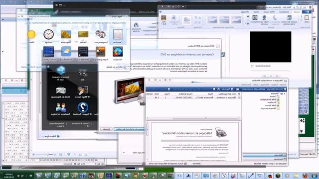
Task: Switch to Projet tab in Movie Maker
Action: [x=256, y=12]
